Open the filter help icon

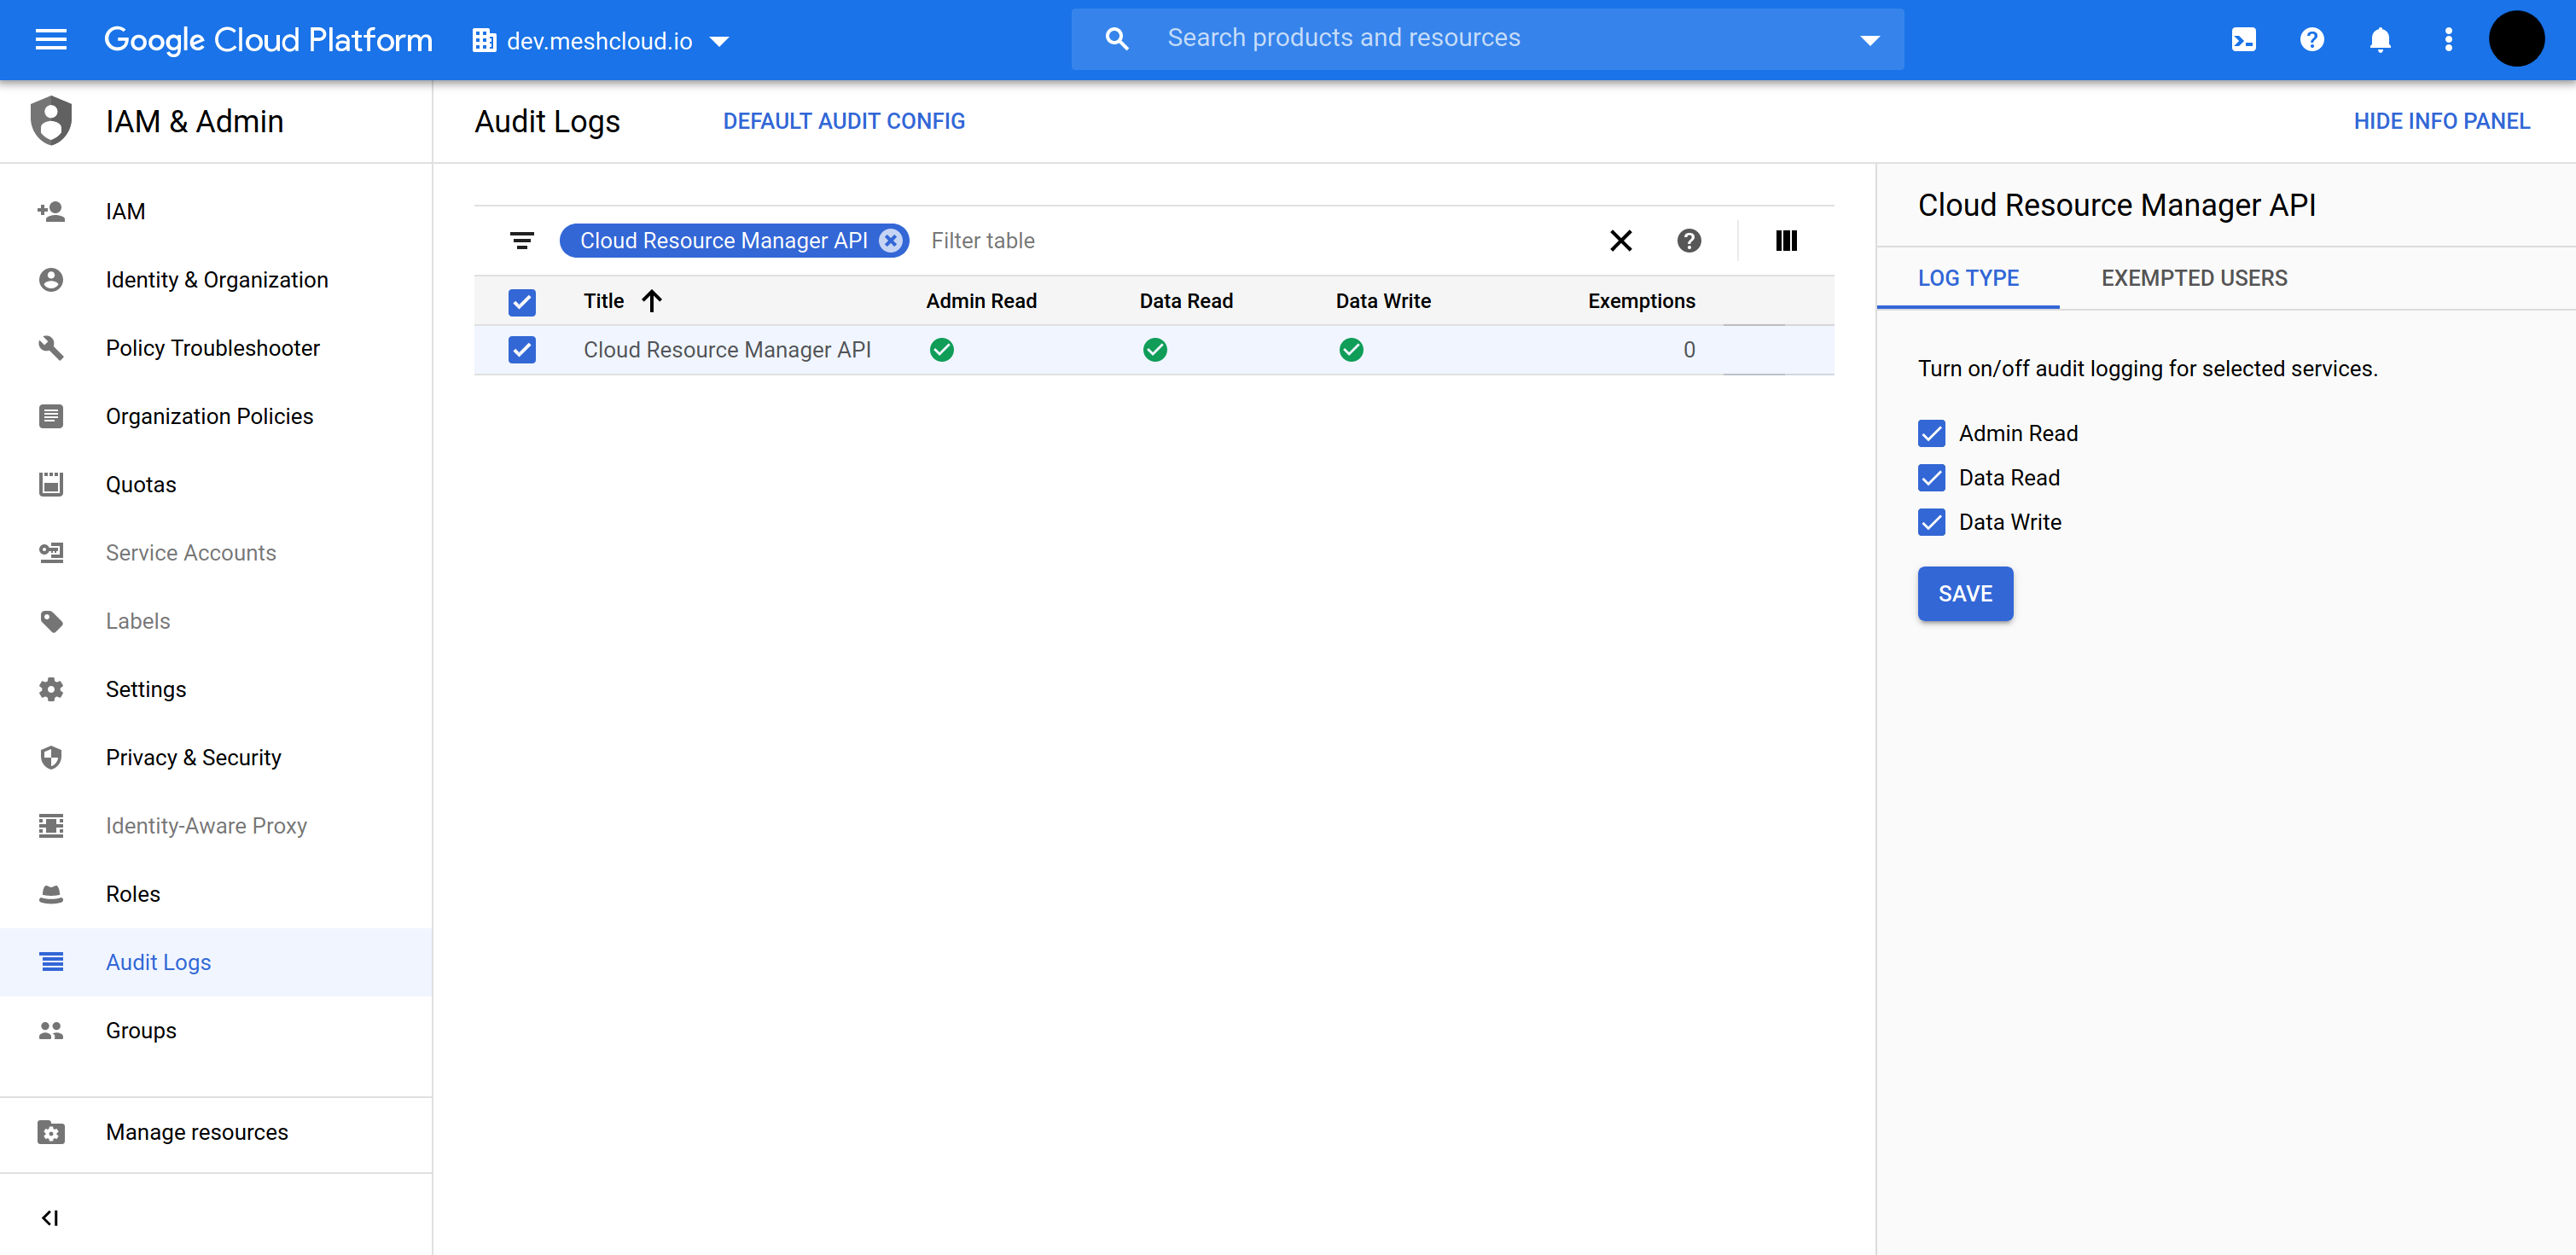(x=1688, y=241)
